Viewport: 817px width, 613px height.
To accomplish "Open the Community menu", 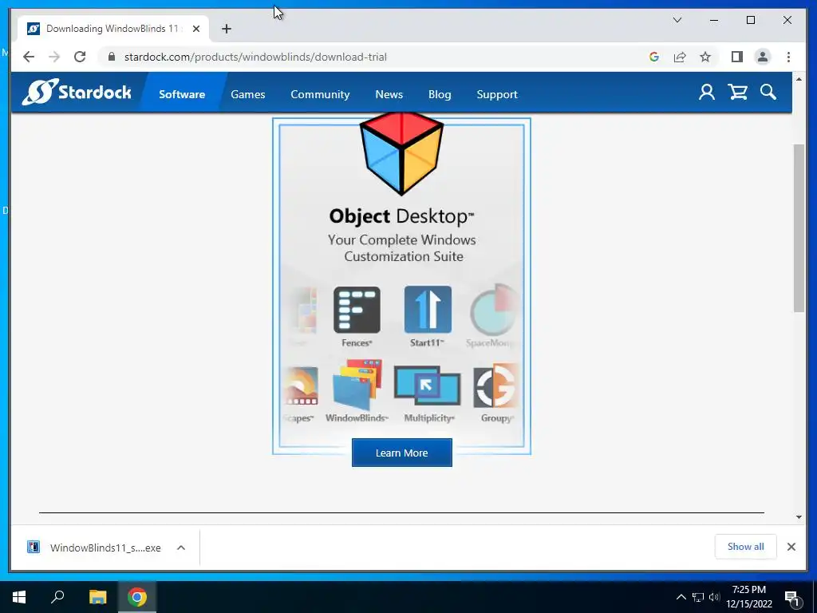I will point(320,94).
